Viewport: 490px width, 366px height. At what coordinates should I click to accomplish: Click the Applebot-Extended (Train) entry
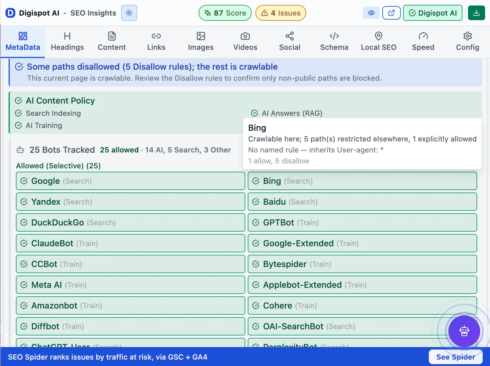tap(362, 285)
